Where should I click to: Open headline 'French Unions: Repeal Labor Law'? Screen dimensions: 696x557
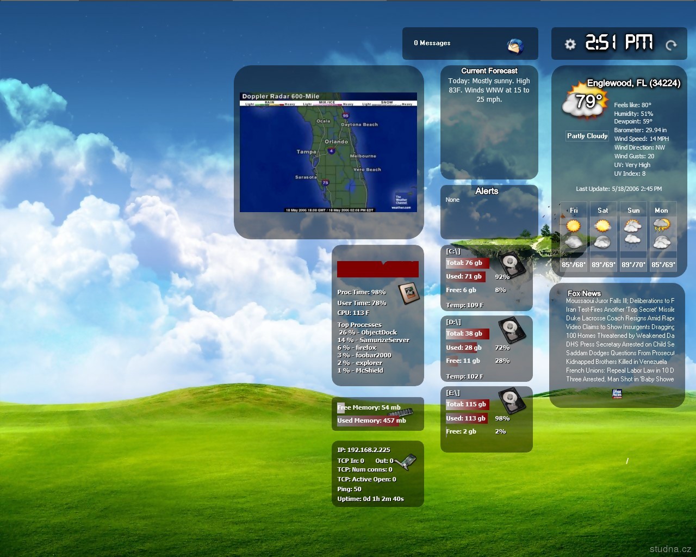pos(620,370)
